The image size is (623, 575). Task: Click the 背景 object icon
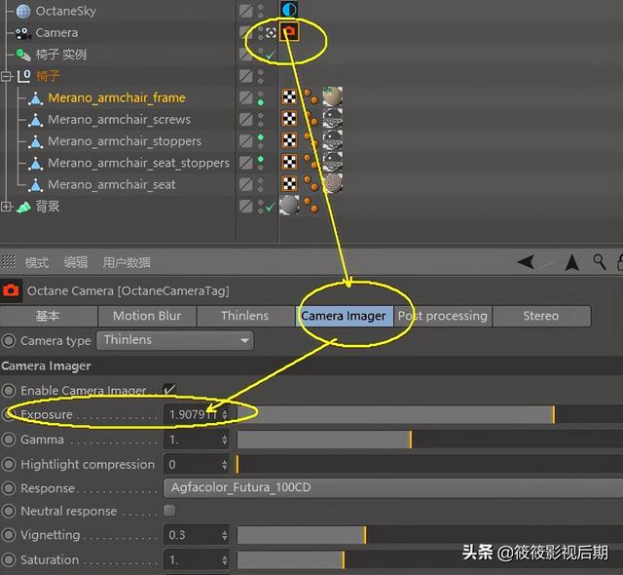pos(23,207)
